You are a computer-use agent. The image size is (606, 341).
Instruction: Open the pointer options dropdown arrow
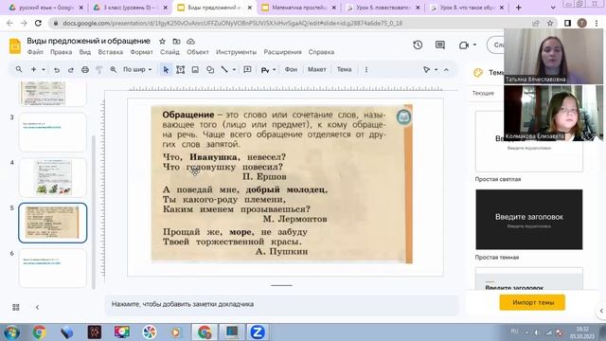[436, 69]
